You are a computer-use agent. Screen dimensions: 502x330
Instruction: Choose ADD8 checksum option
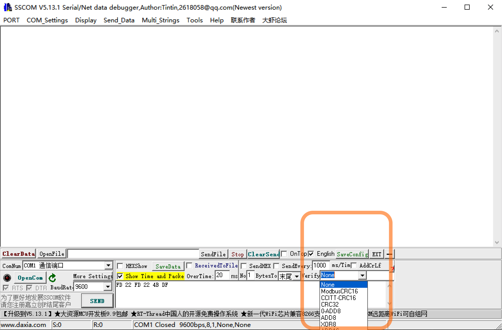(343, 318)
